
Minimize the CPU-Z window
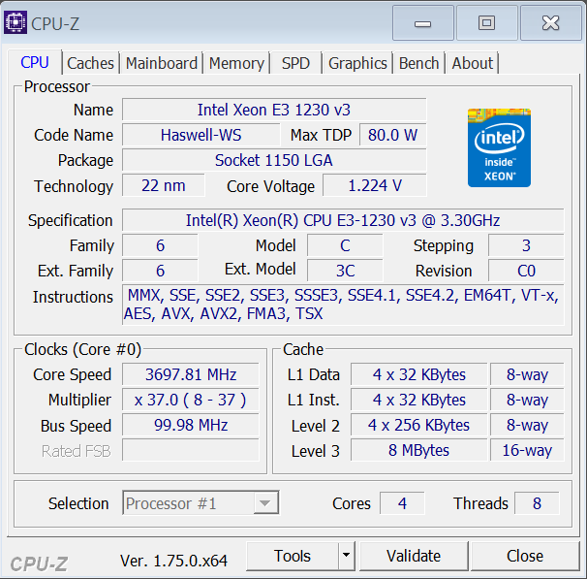[422, 23]
